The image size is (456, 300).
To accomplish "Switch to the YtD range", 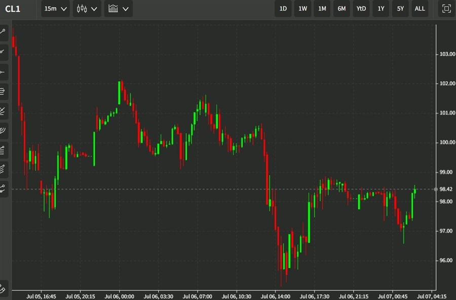I will 361,9.
